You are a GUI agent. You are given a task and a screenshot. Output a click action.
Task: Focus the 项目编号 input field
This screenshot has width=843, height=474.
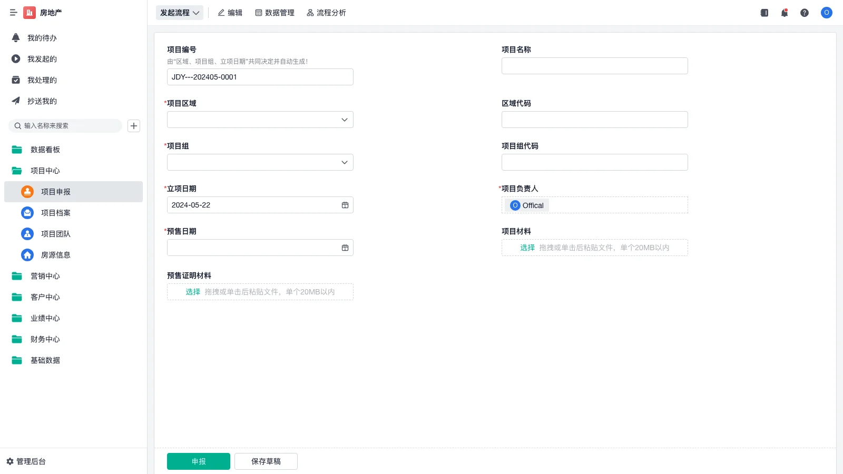pyautogui.click(x=260, y=77)
